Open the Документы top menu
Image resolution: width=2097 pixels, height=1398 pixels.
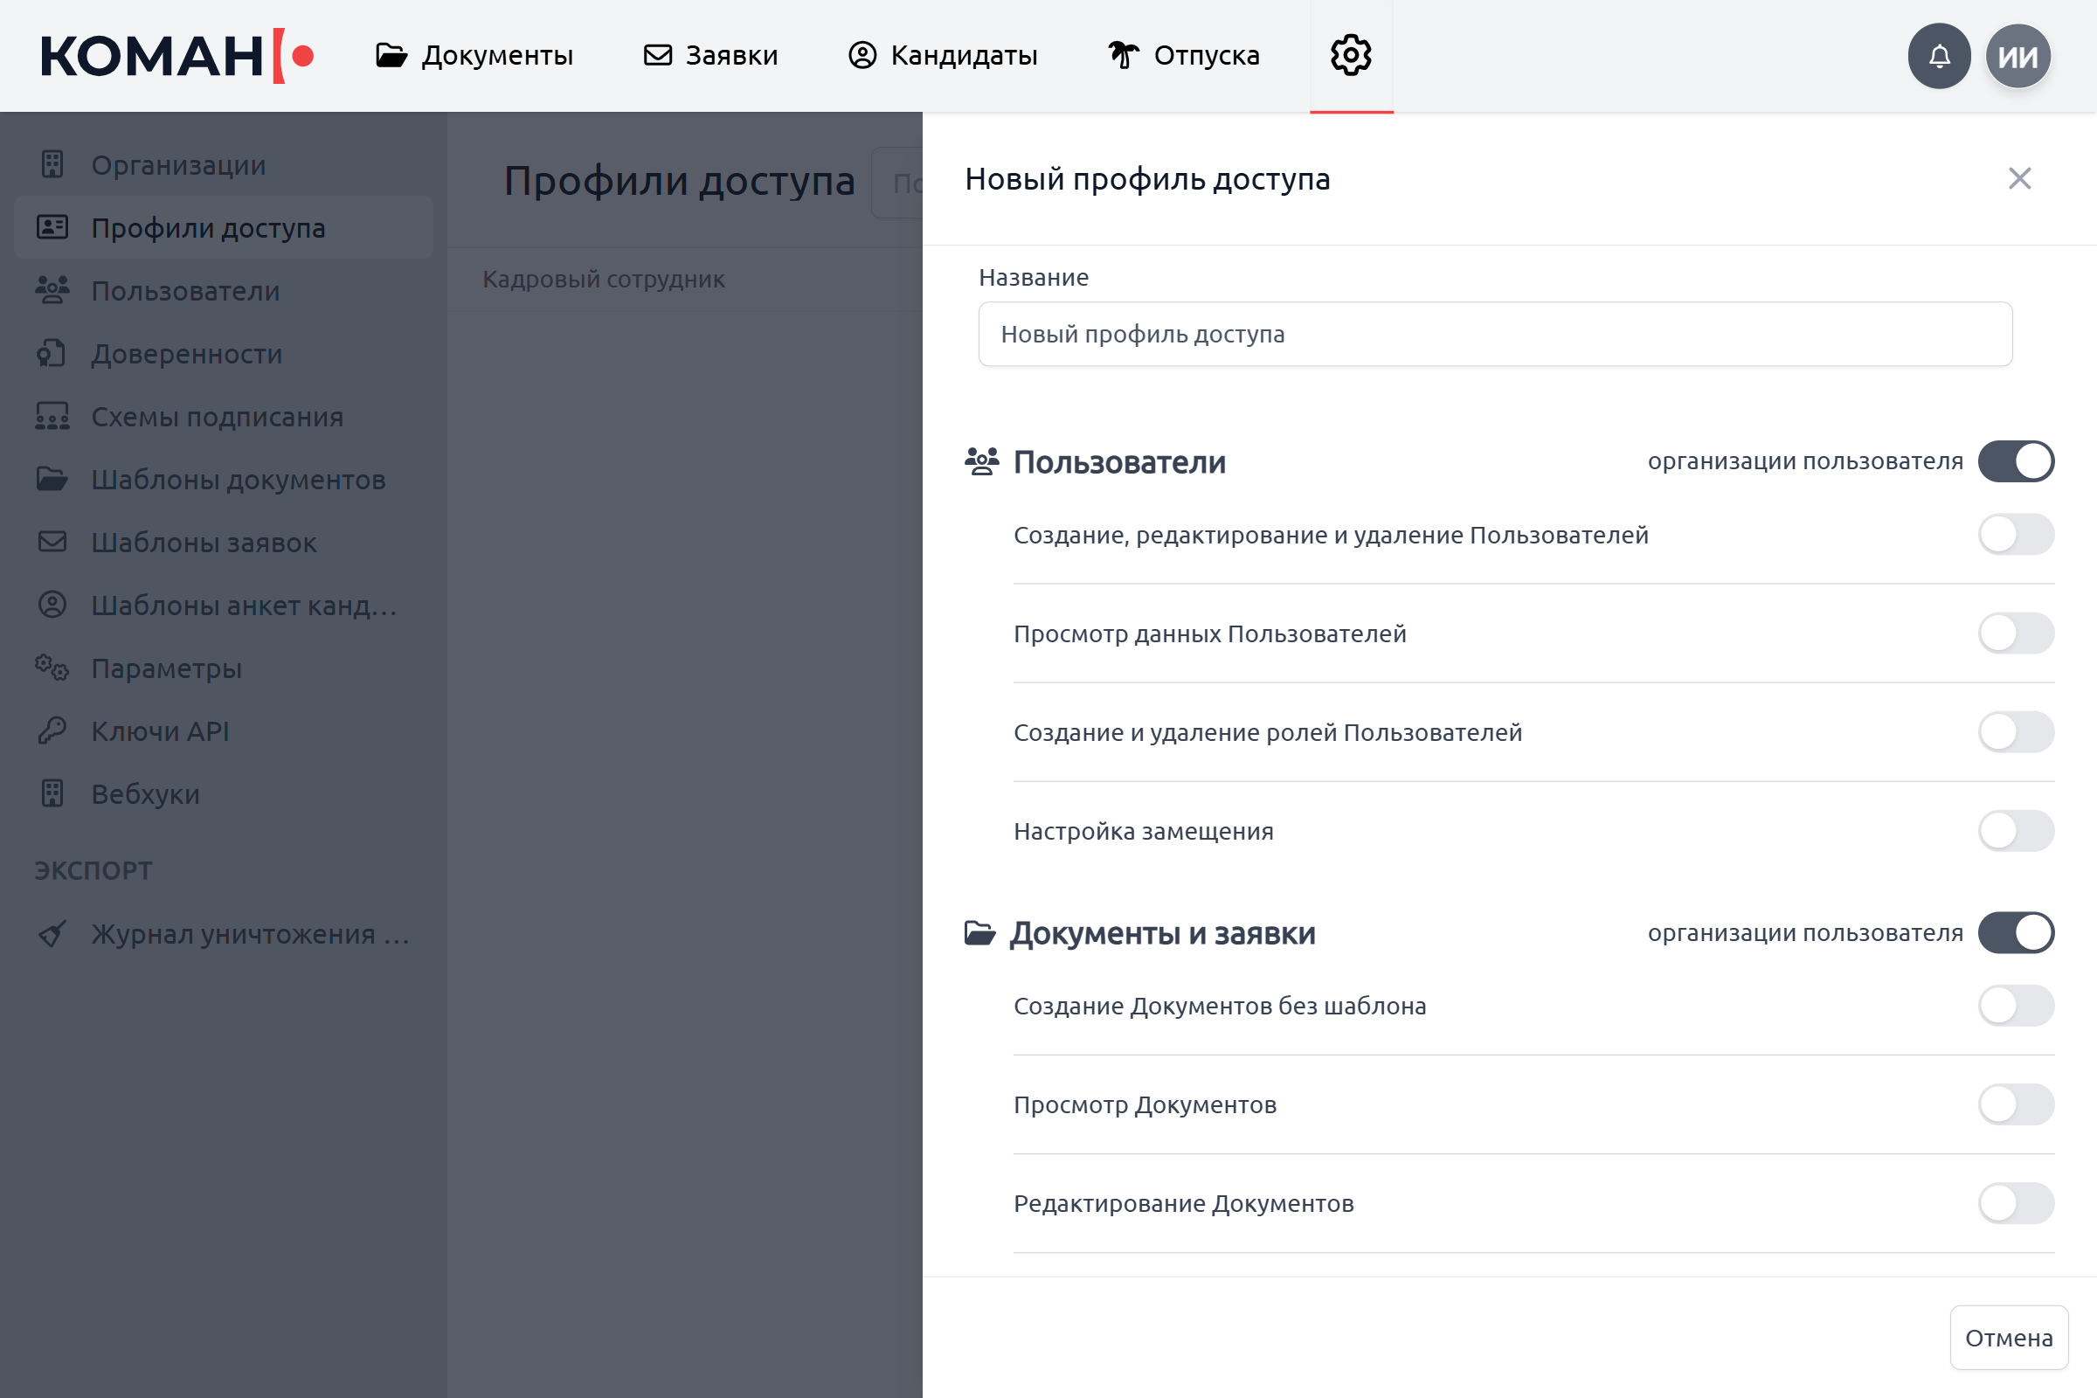pyautogui.click(x=474, y=55)
